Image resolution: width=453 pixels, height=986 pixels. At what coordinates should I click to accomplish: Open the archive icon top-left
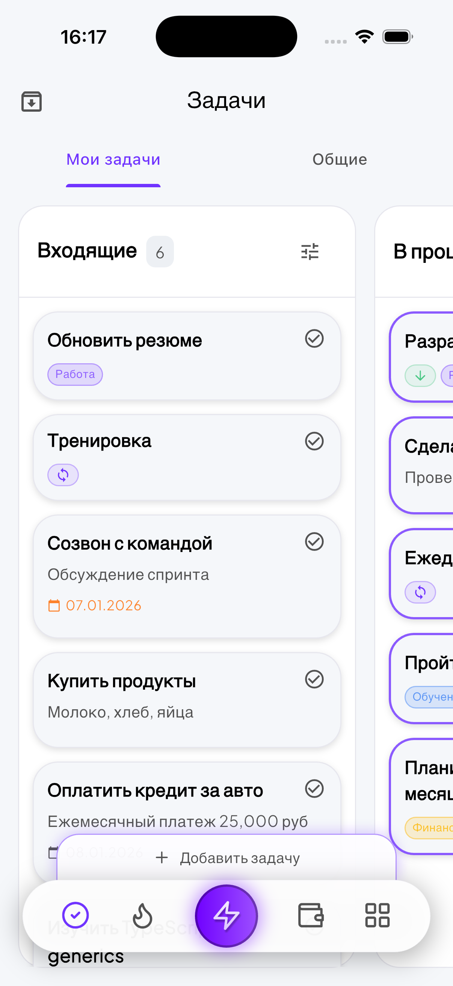32,101
